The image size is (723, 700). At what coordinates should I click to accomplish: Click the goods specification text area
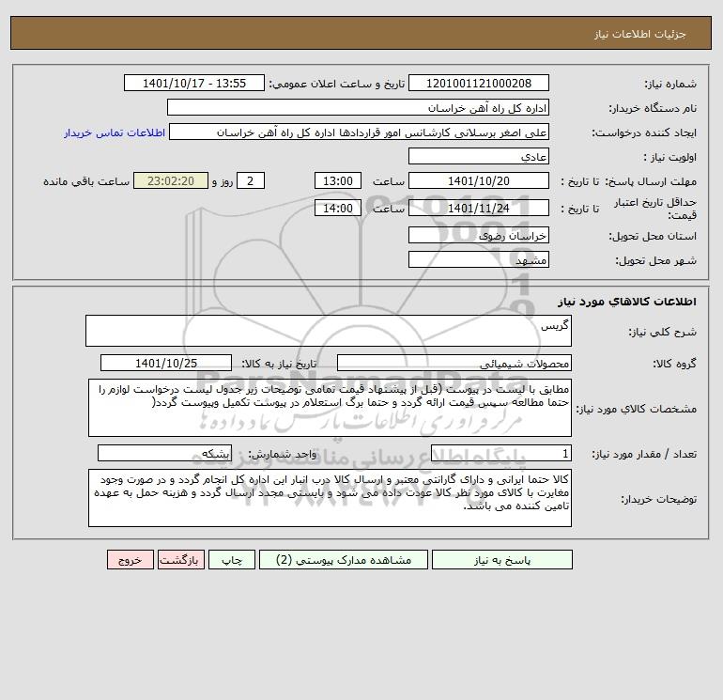[x=330, y=408]
